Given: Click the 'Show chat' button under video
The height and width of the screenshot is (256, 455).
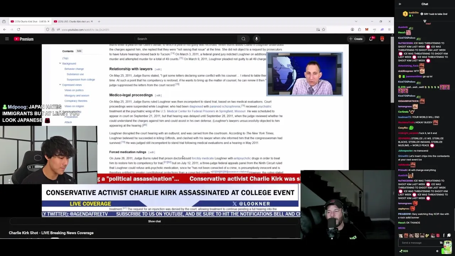Looking at the screenshot, I should [154, 221].
